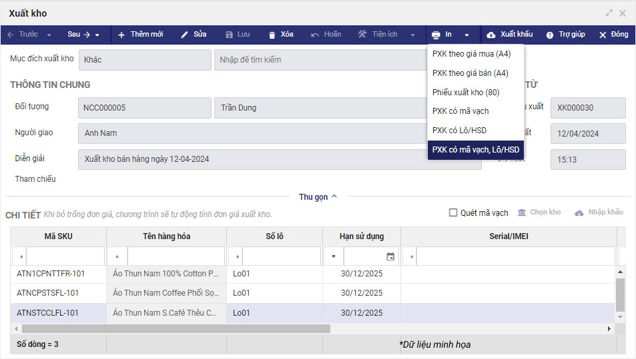This screenshot has height=359, width=636.
Task: Close the Xuất kho dialog via top X
Action: click(623, 13)
